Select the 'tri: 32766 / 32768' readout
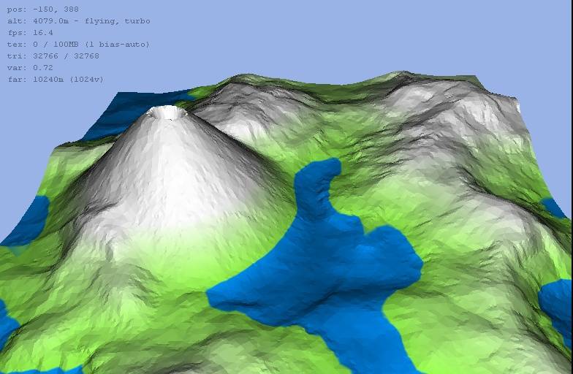Image resolution: width=573 pixels, height=374 pixels. (53, 56)
